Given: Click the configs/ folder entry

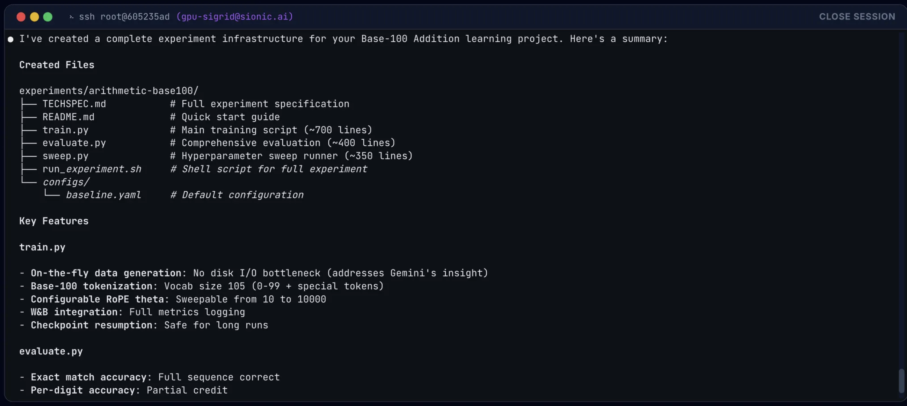Looking at the screenshot, I should point(66,182).
